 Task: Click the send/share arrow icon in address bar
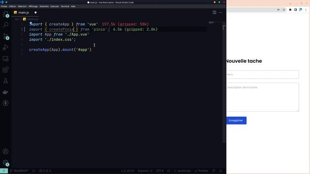(279, 10)
